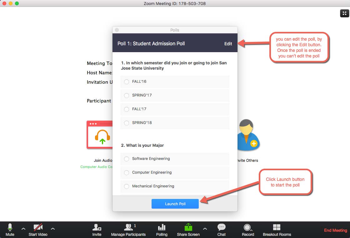This screenshot has height=238, width=350.
Task: Select Software Engineering as the major
Action: coord(127,159)
